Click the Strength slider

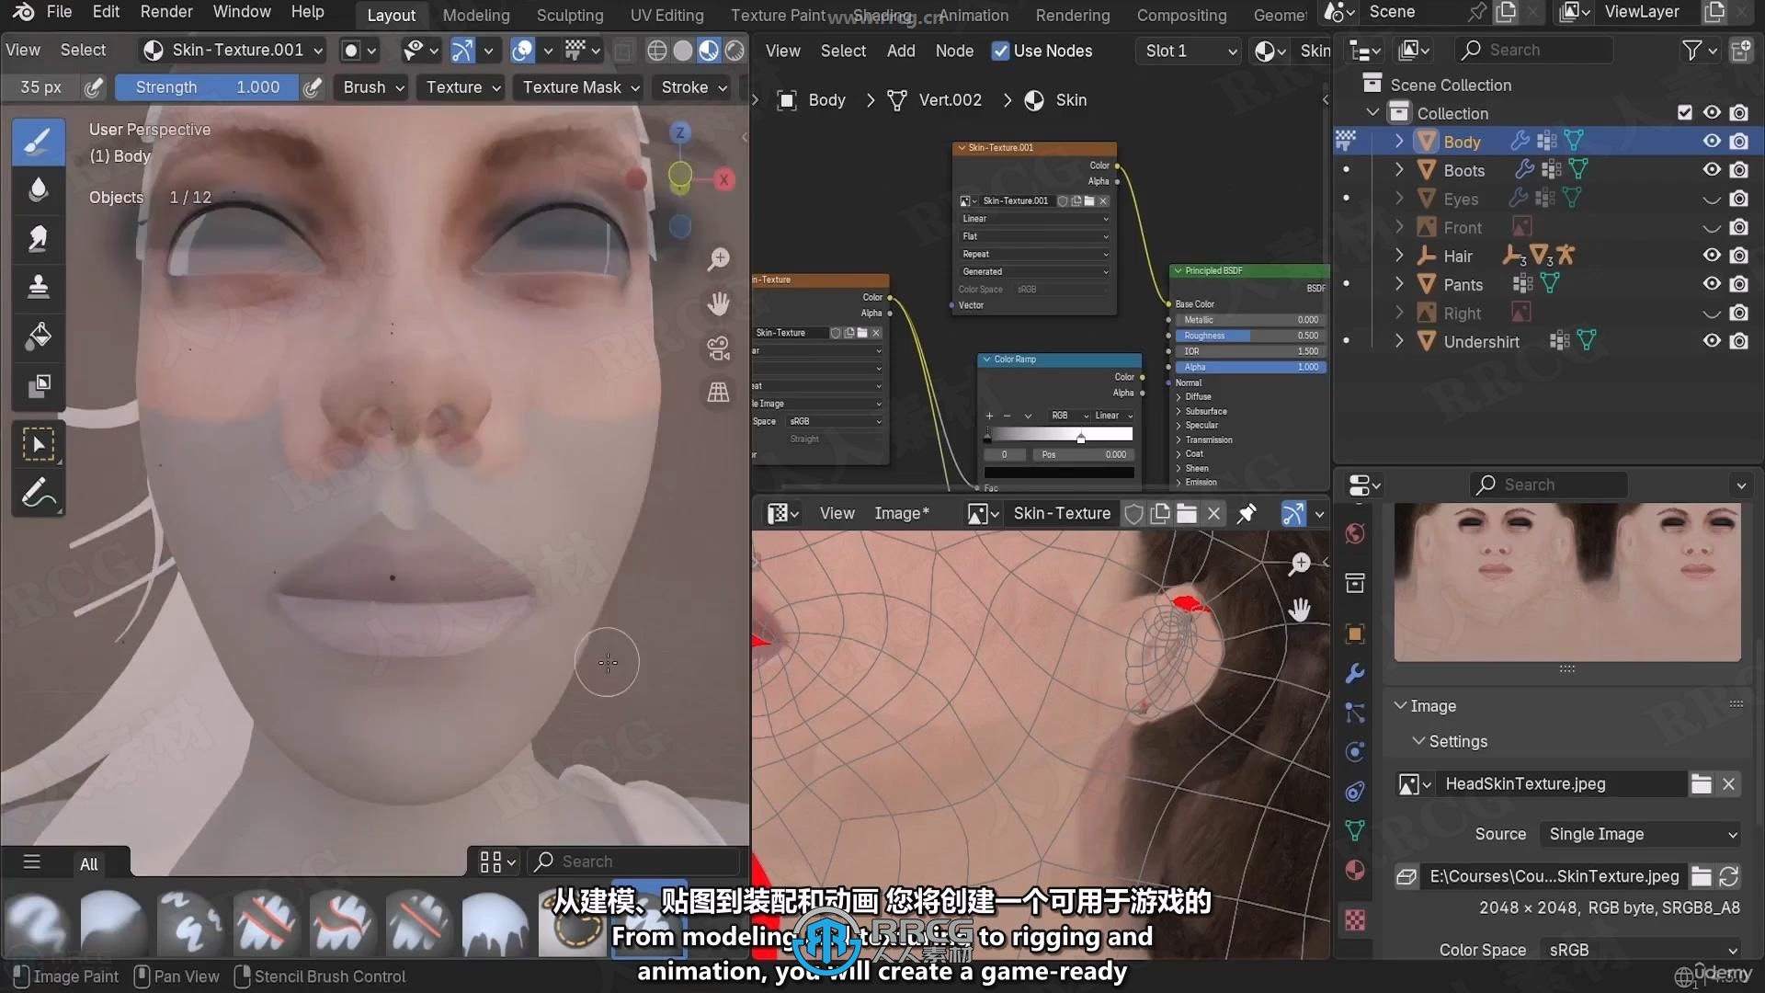(x=206, y=87)
